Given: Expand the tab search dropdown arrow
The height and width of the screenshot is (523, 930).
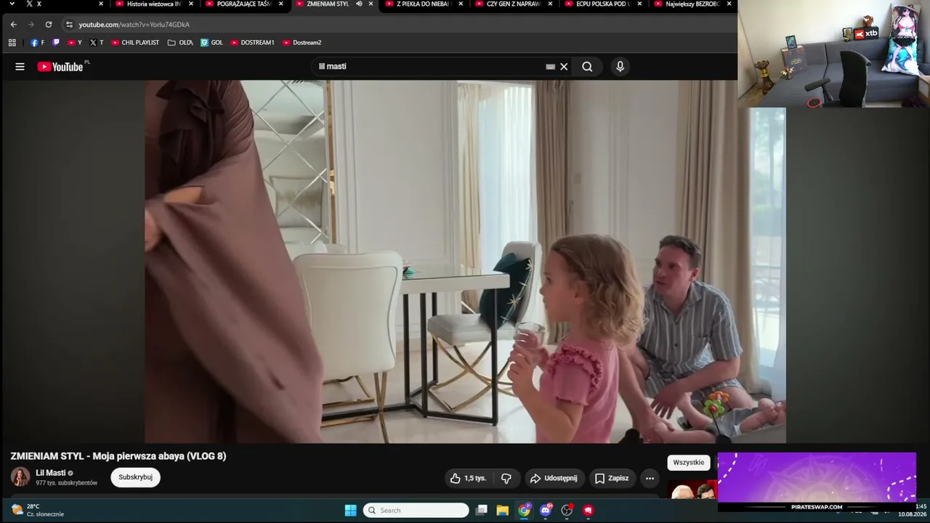Looking at the screenshot, I should coord(12,4).
